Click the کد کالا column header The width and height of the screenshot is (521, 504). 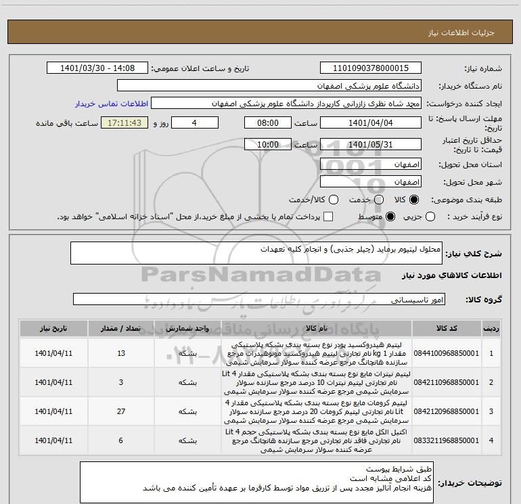(x=447, y=329)
